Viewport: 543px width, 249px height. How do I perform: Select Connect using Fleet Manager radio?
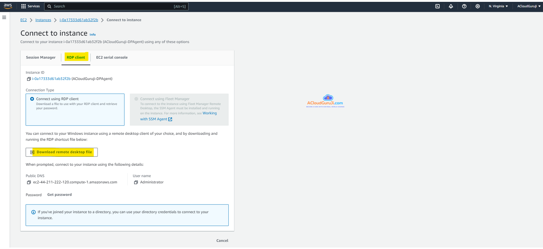[x=136, y=99]
